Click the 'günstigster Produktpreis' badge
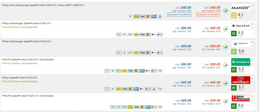 pyautogui.click(x=179, y=15)
